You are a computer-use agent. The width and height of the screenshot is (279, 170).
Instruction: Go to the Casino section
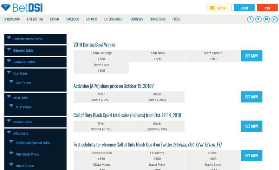[x=54, y=19]
